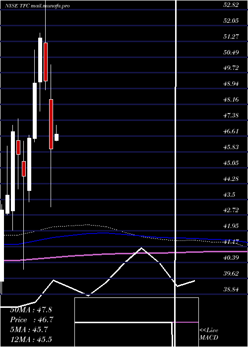The image size is (248, 347).
Task: Click the 48.94 price axis label
Action: coord(231,84)
